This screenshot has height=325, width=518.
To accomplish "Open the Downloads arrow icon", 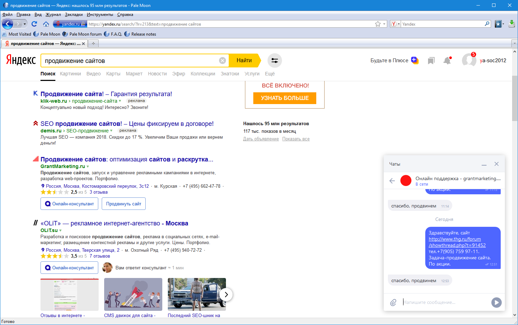I will tap(512, 24).
